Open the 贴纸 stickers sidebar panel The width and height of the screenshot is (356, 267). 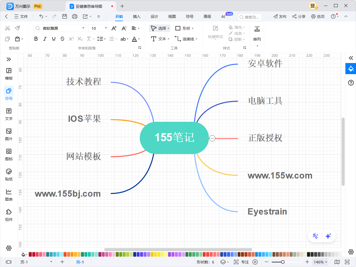(9, 174)
